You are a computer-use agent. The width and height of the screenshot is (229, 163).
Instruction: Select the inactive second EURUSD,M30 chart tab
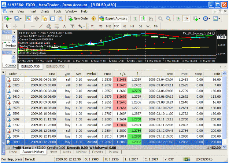tap(55, 66)
